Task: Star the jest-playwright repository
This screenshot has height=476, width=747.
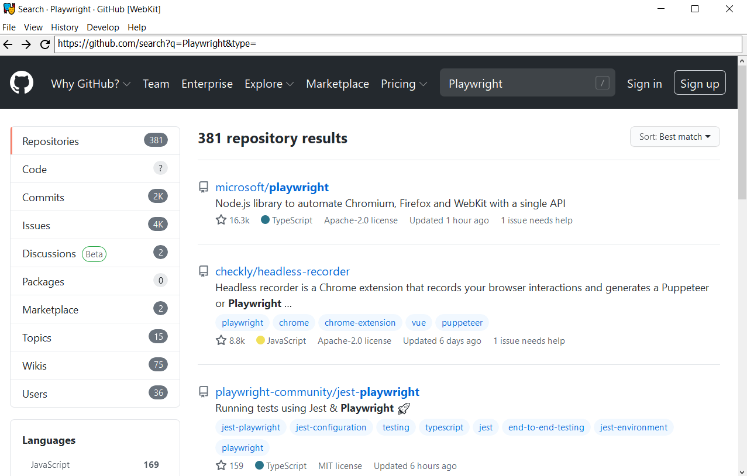Action: [x=221, y=465]
